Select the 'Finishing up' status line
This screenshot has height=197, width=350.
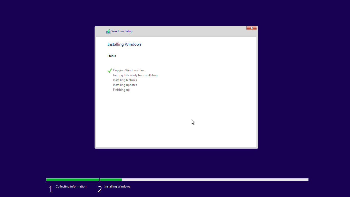[x=121, y=90]
